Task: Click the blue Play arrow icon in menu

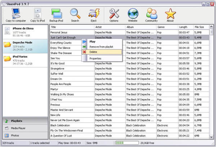Action: [85, 42]
